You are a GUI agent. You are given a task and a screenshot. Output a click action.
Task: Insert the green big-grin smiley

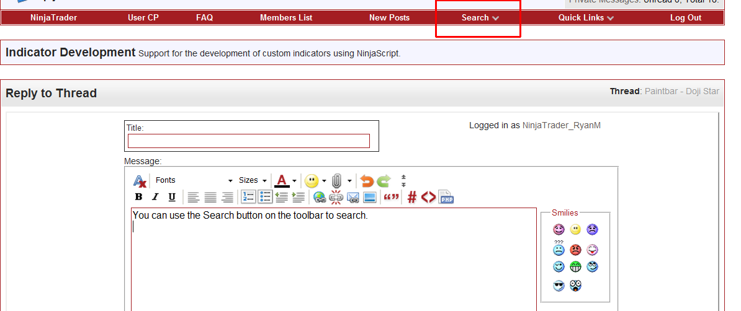pyautogui.click(x=575, y=266)
